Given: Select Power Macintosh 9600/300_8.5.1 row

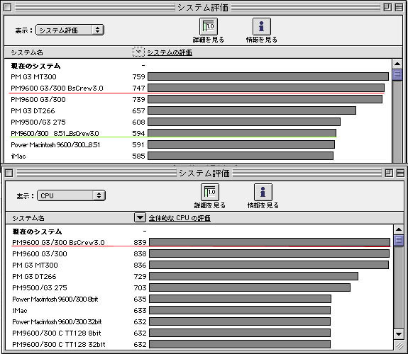Looking at the screenshot, I should (198, 144).
